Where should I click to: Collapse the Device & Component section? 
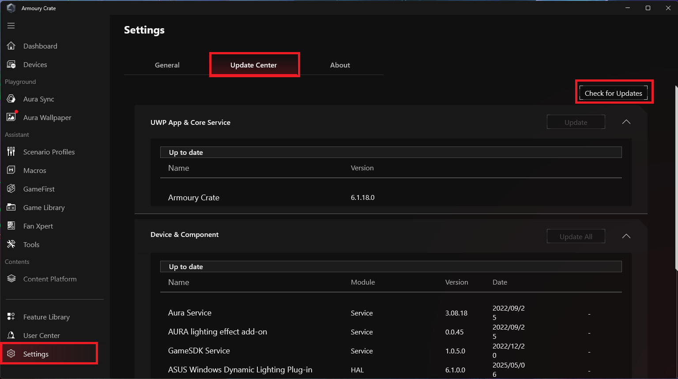tap(626, 236)
